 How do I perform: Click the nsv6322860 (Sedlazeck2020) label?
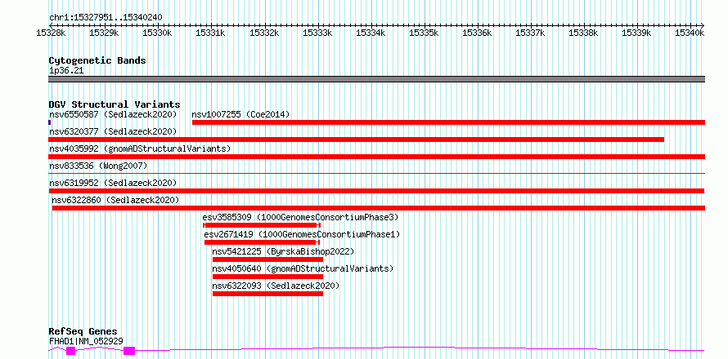[115, 200]
